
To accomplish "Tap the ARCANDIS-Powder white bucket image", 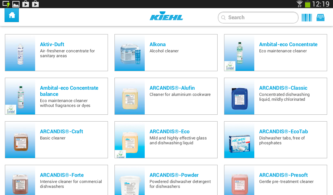I will 130,186.
